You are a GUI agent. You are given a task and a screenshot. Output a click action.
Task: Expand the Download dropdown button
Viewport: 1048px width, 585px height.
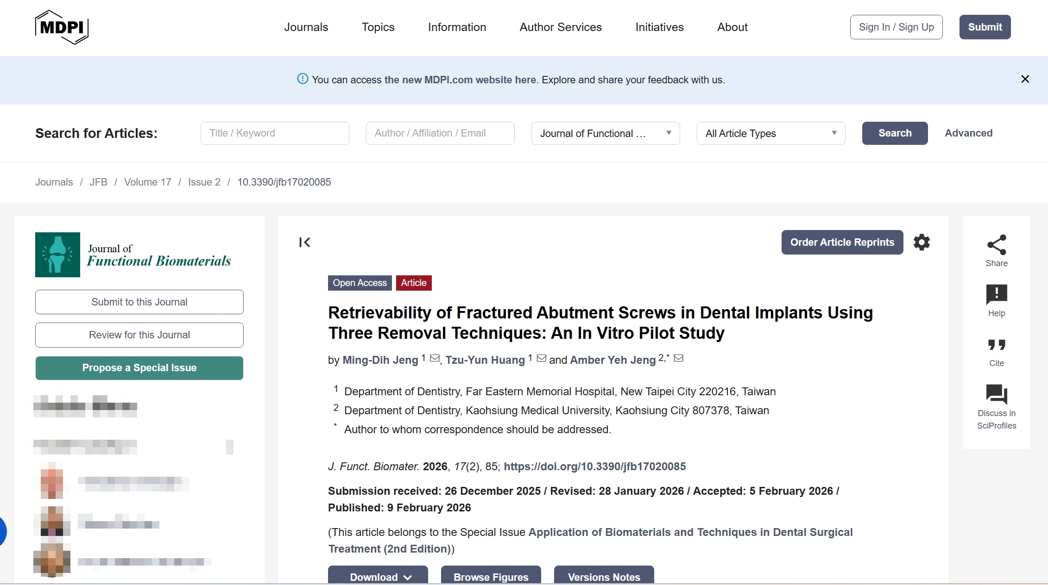click(x=378, y=577)
